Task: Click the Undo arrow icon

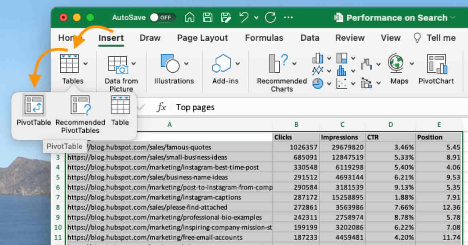Action: click(x=244, y=17)
